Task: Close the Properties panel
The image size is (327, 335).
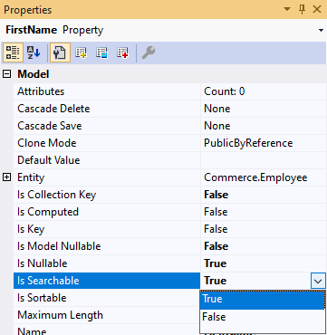Action: point(317,9)
